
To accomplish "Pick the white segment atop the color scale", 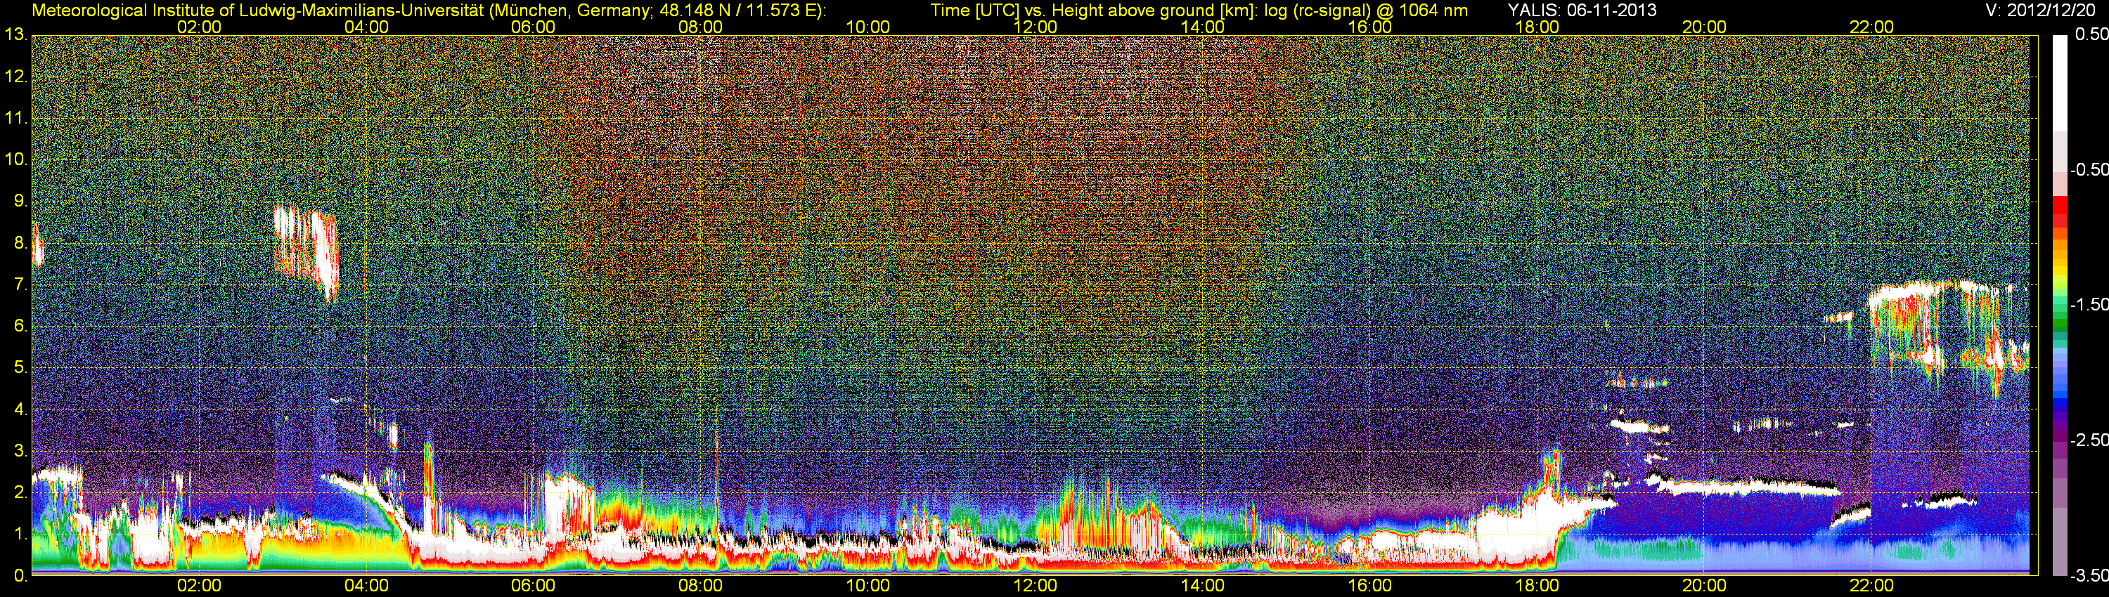I will (2060, 83).
